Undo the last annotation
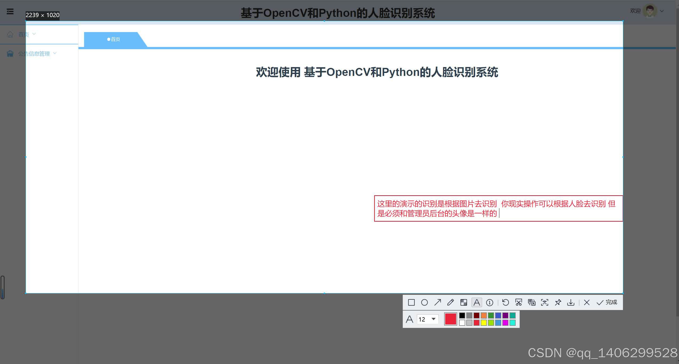The image size is (679, 364). (506, 302)
